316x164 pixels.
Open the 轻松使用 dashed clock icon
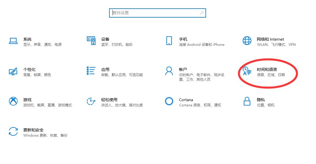(91, 101)
